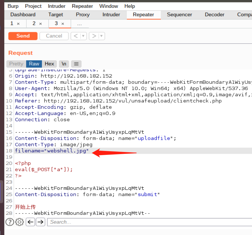The width and height of the screenshot is (252, 235).
Task: Close Repeater tab 2
Action: pos(40,24)
